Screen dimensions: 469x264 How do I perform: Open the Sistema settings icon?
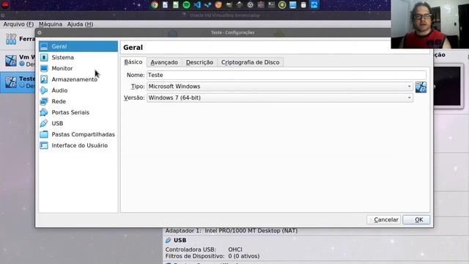pos(44,57)
